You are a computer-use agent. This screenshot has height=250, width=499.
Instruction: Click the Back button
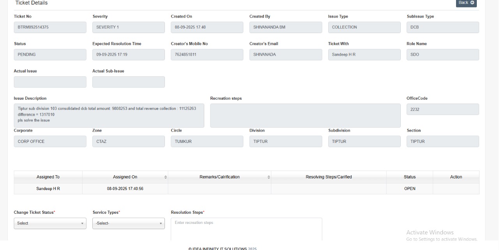coord(466,3)
